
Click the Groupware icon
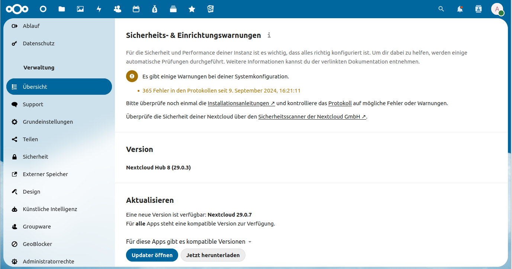pos(15,227)
